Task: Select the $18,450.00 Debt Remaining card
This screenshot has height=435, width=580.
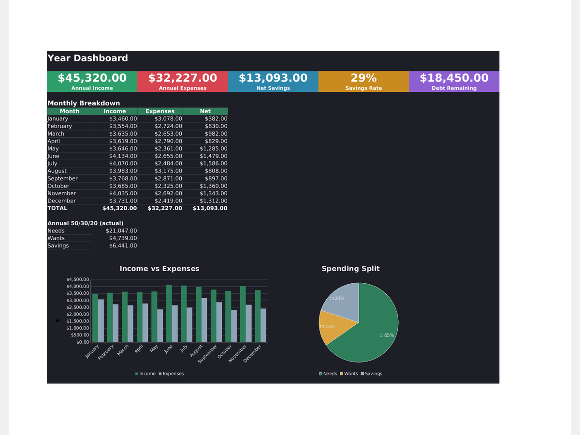Action: 454,82
